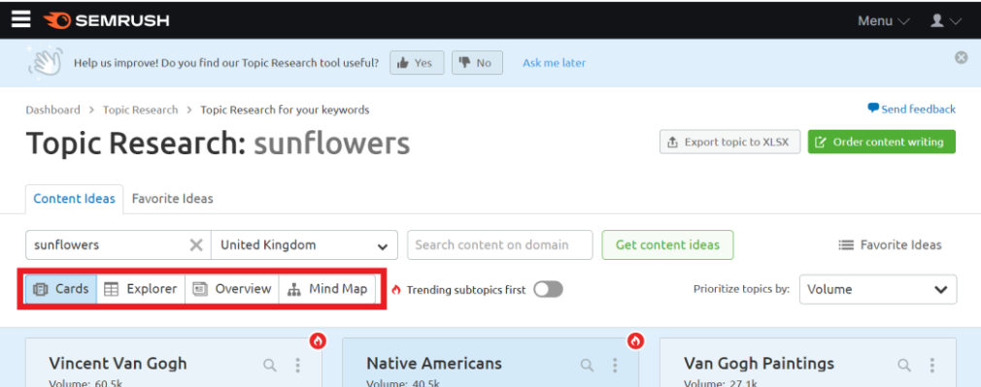Search icon on Vincent Van Gogh card

click(270, 365)
